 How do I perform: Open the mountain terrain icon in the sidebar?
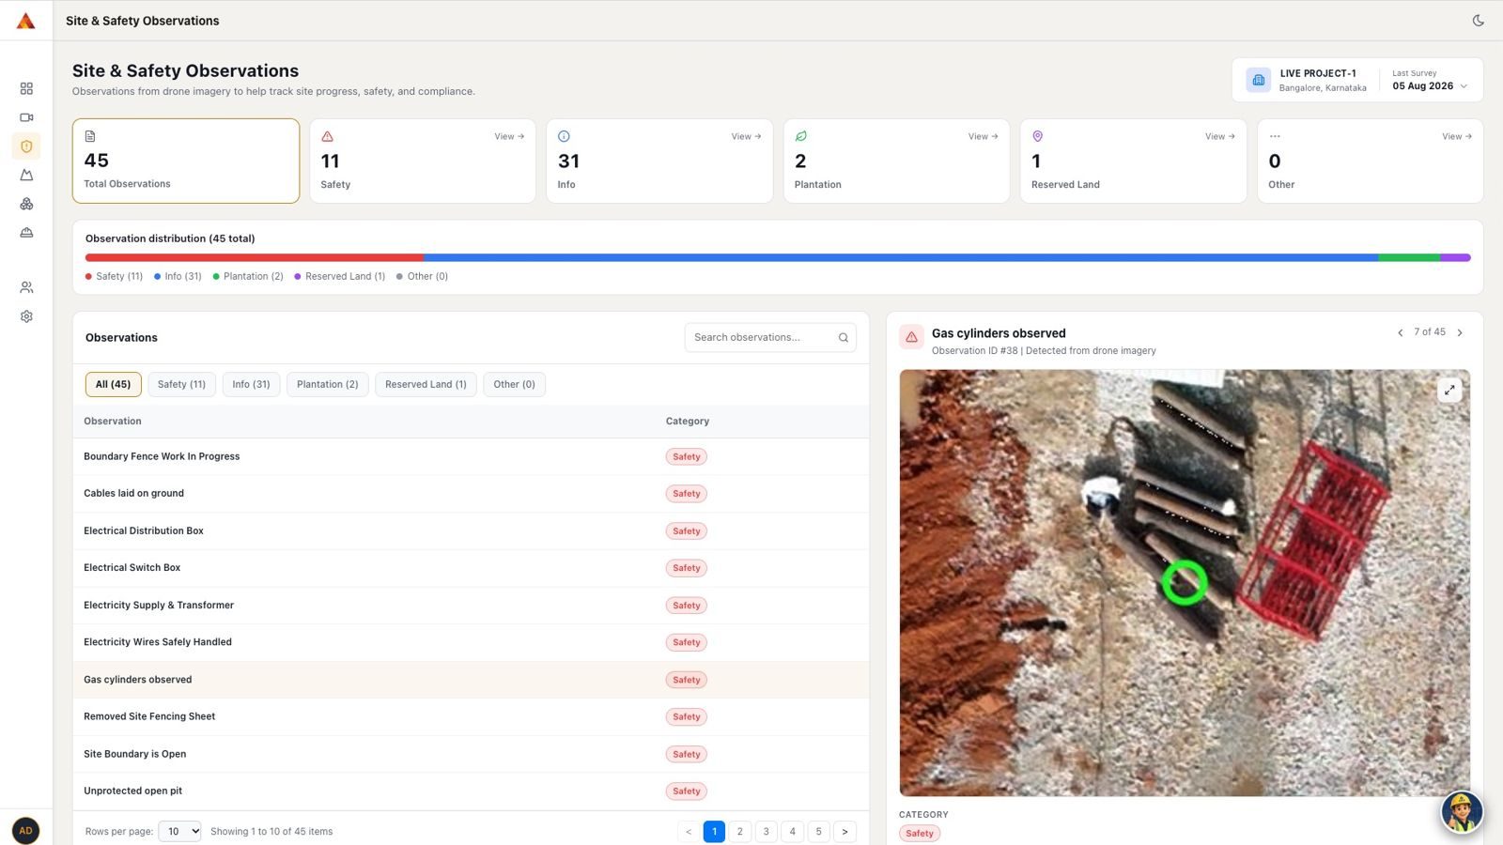pyautogui.click(x=26, y=175)
